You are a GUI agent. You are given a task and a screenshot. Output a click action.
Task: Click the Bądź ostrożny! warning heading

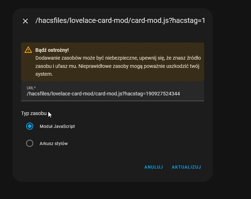pos(52,50)
